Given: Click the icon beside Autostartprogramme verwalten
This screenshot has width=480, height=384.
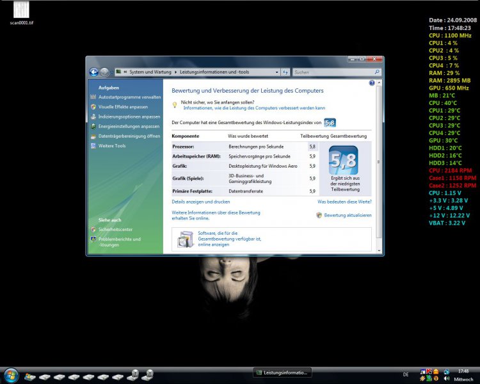Looking at the screenshot, I should click(x=93, y=97).
